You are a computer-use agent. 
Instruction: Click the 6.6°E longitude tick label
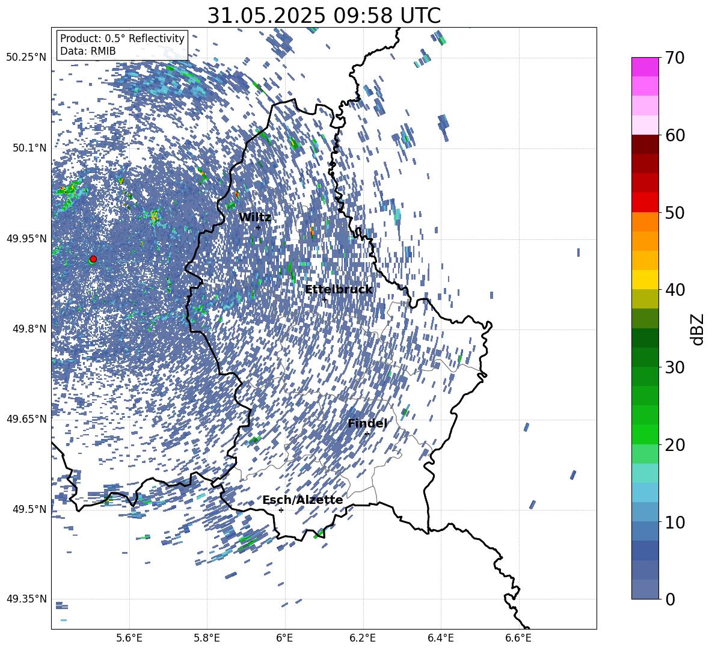tap(518, 638)
